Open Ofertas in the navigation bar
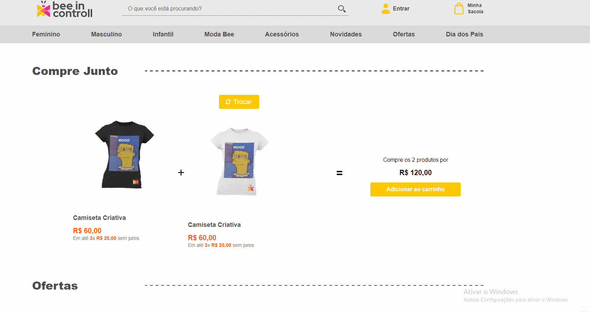This screenshot has width=590, height=312. 404,34
